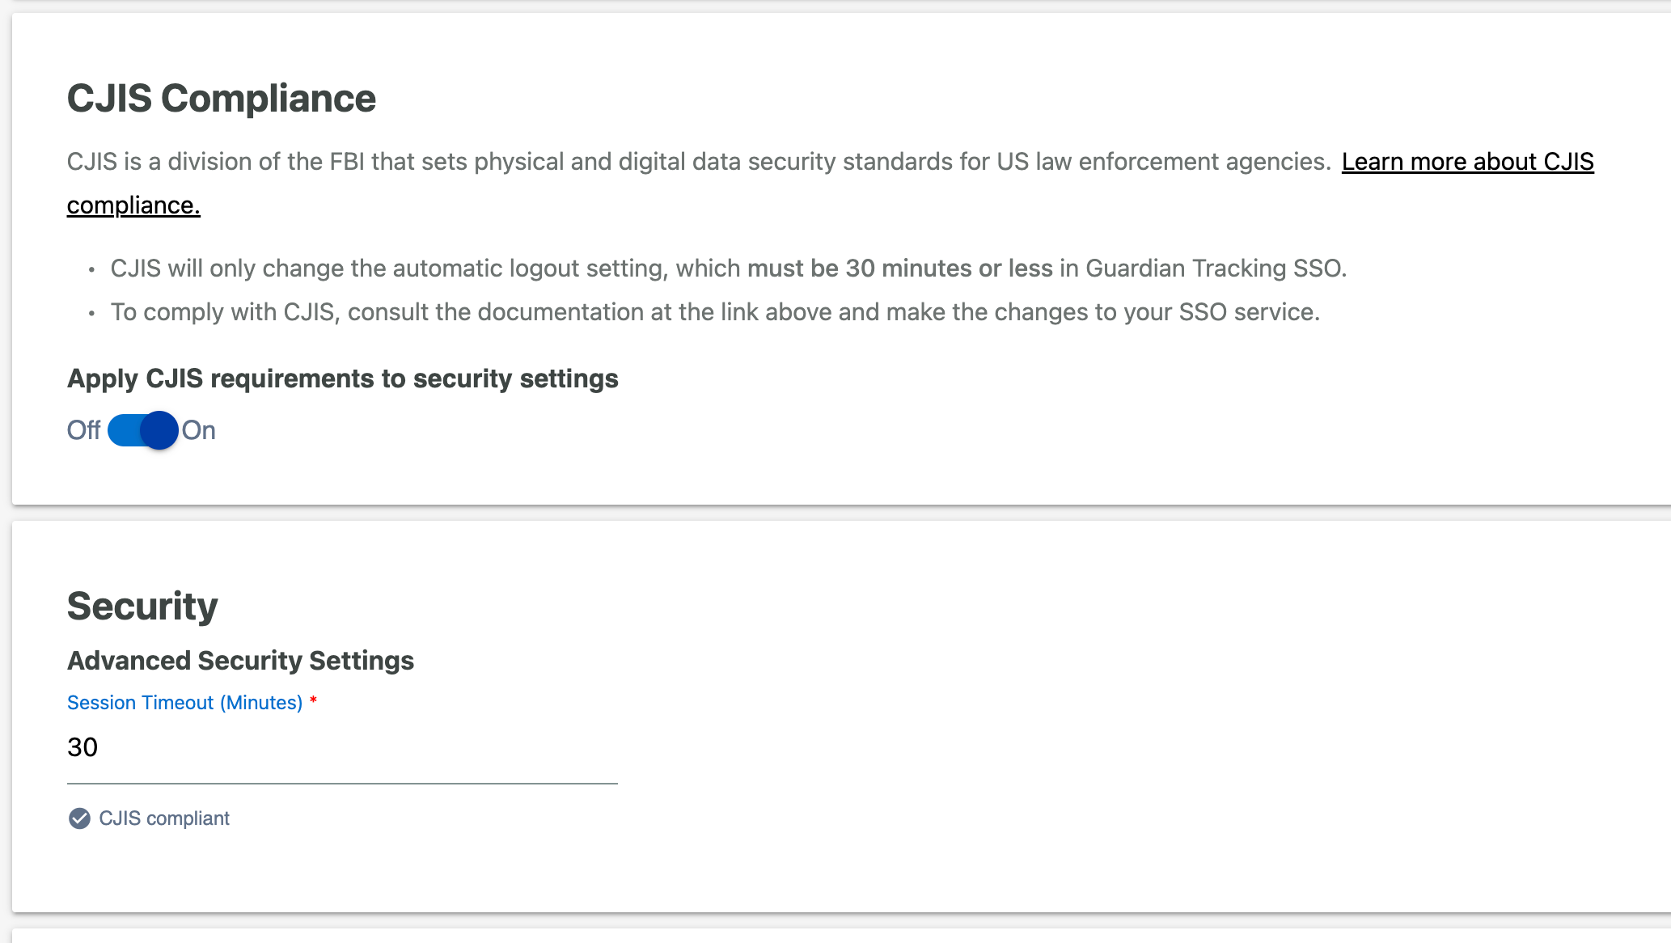Screen dimensions: 1671x943
Task: Click the dark blue toggle knob
Action: click(x=159, y=430)
